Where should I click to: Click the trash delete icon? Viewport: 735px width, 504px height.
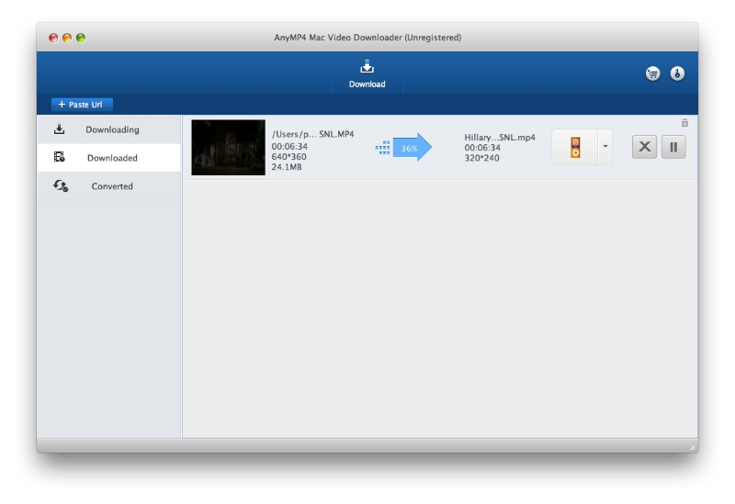coord(684,123)
